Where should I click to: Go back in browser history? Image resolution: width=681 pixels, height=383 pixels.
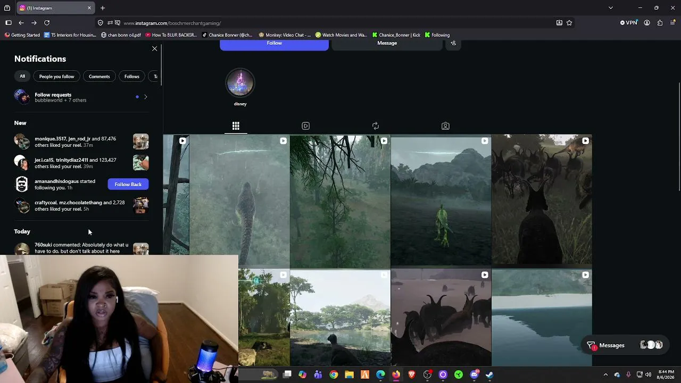pyautogui.click(x=21, y=23)
